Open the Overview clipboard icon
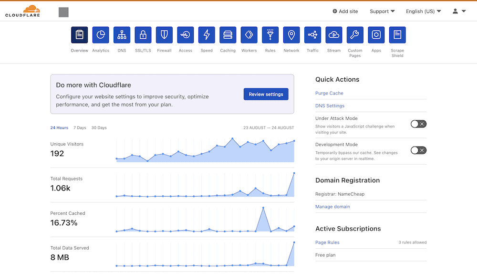The width and height of the screenshot is (477, 274). tap(79, 35)
